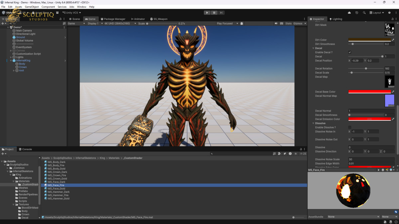This screenshot has height=224, width=399.
Task: Click the Game view debug bug icon
Action: (x=242, y=24)
